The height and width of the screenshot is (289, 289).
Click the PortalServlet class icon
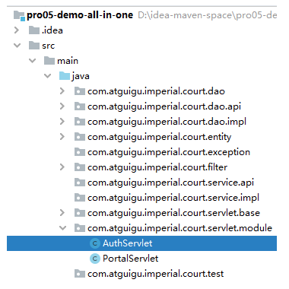tap(95, 259)
